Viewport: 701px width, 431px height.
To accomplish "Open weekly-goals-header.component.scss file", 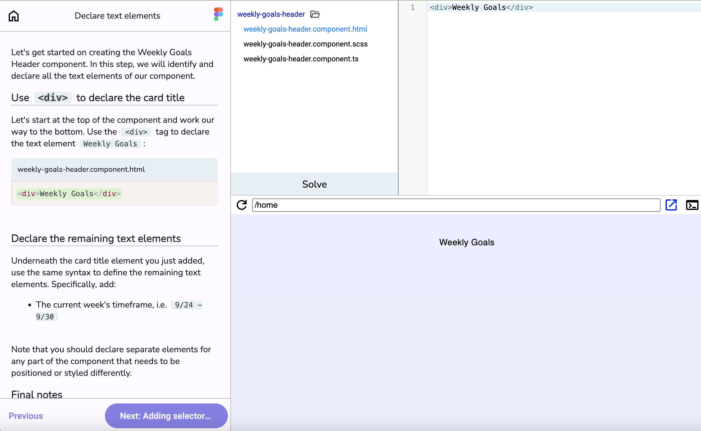I will pyautogui.click(x=305, y=44).
